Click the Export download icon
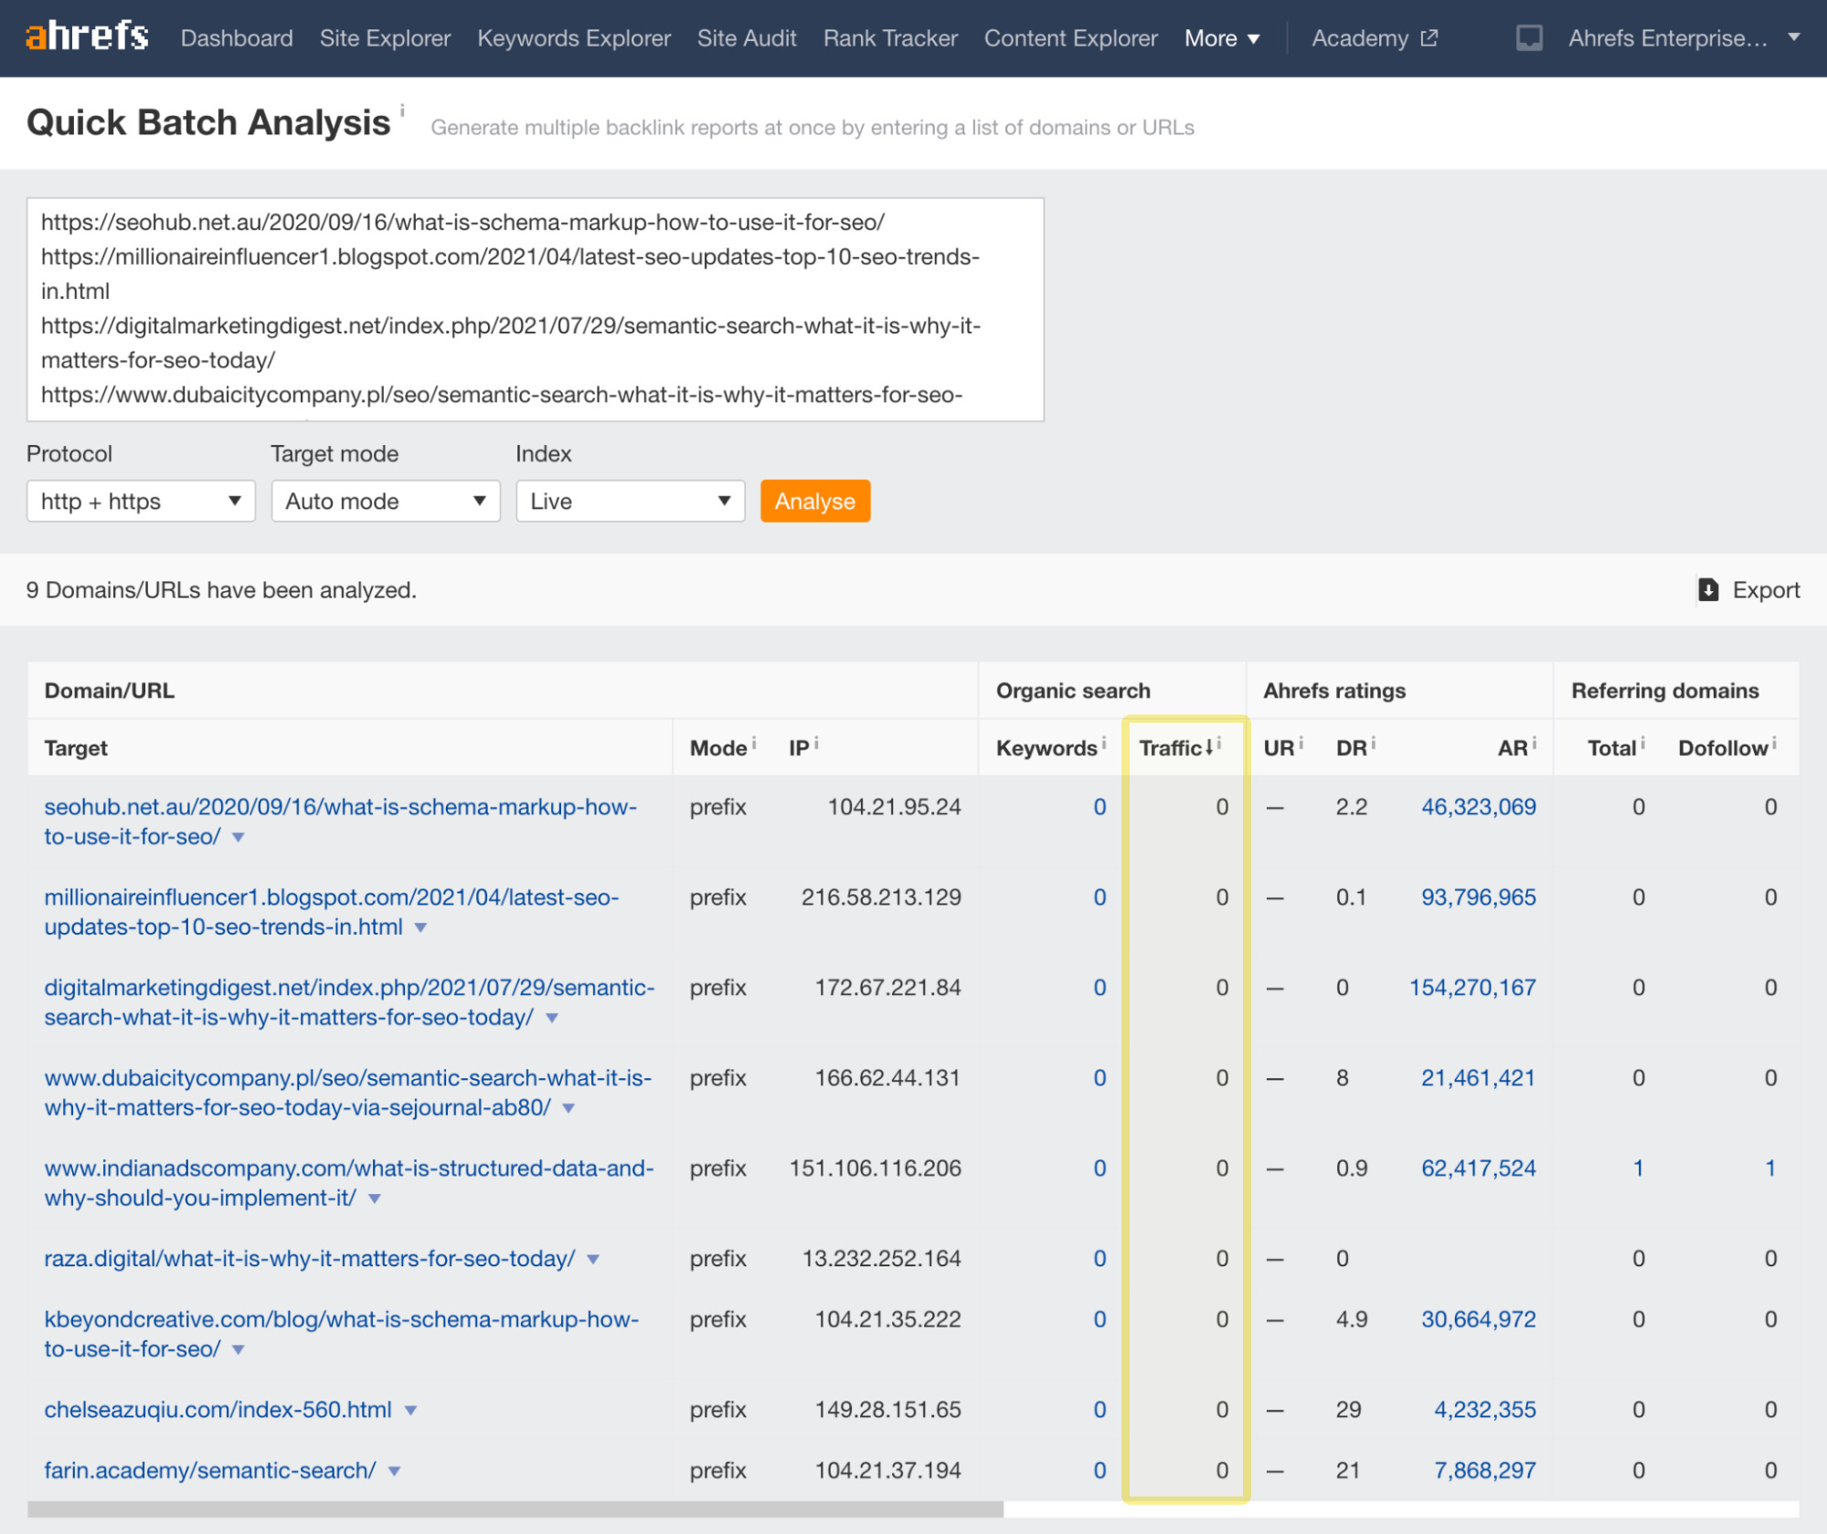1827x1534 pixels. (x=1707, y=590)
